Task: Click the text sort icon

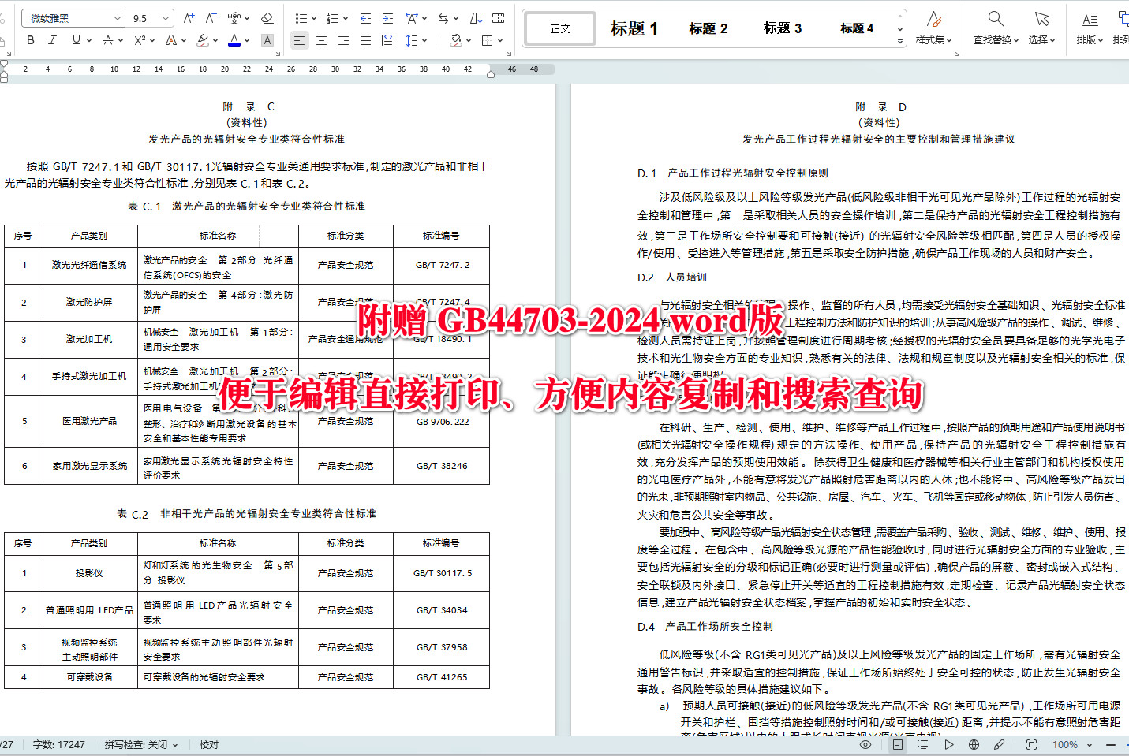Action: (477, 18)
